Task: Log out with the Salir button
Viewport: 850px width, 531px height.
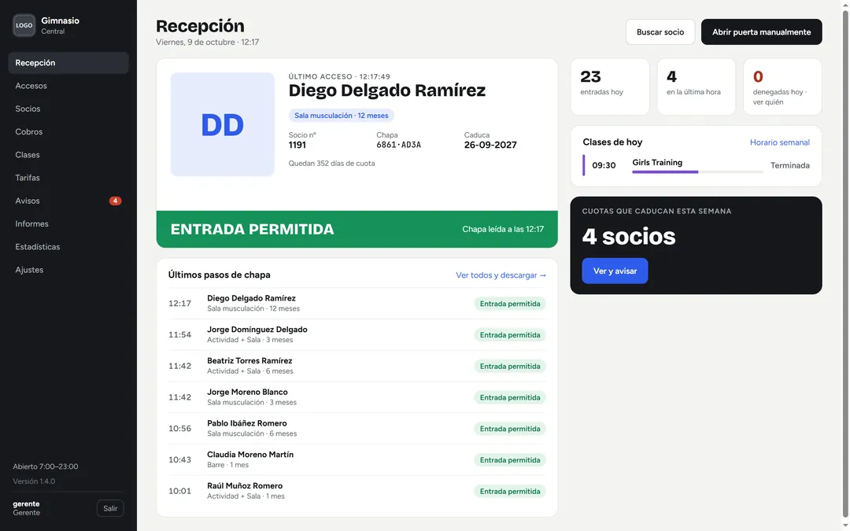Action: pyautogui.click(x=110, y=508)
